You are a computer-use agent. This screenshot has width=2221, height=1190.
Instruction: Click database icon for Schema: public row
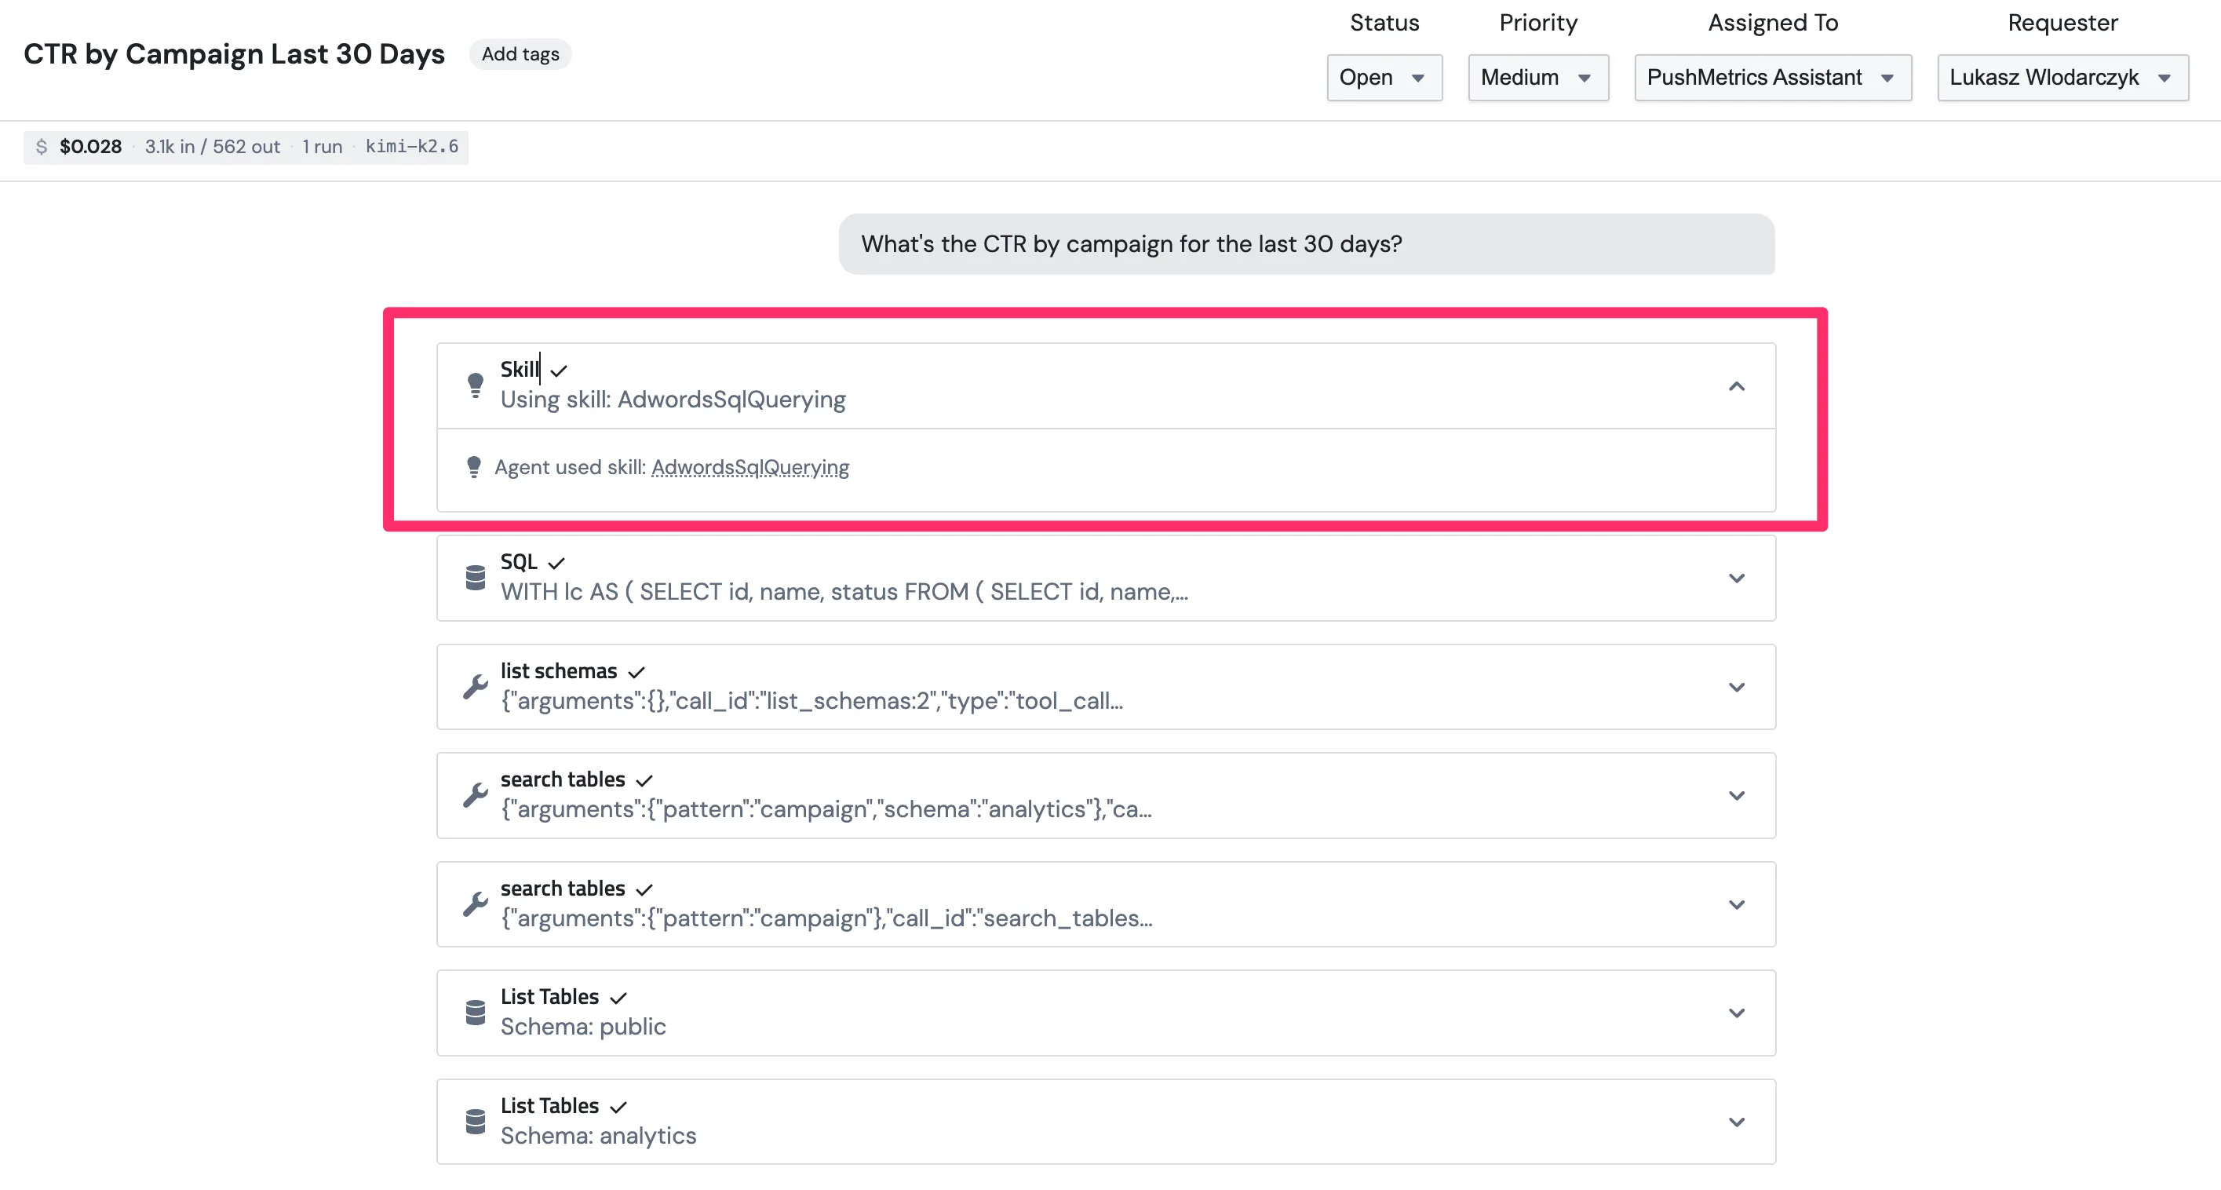(x=475, y=1013)
